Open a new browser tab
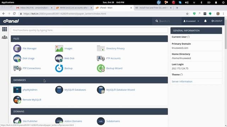The height and width of the screenshot is (127, 227). (177, 8)
